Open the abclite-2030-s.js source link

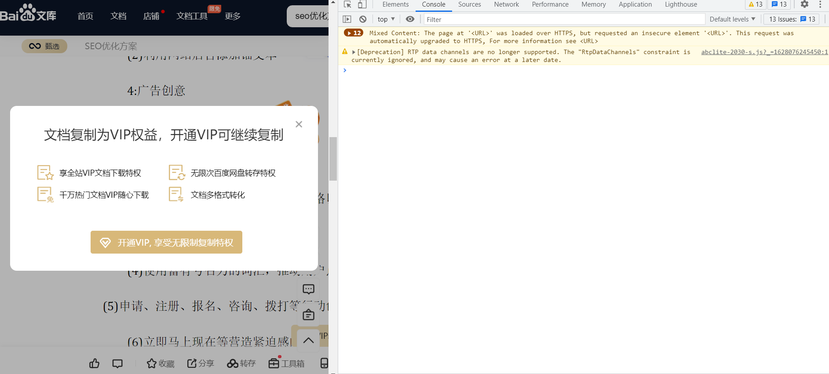point(764,52)
